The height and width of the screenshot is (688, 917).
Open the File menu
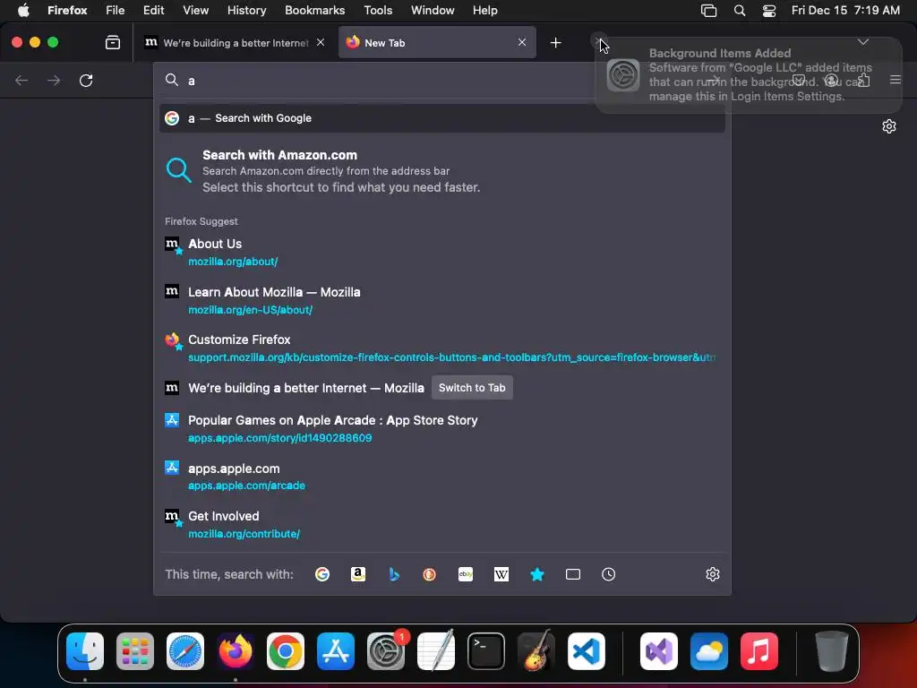pyautogui.click(x=115, y=10)
